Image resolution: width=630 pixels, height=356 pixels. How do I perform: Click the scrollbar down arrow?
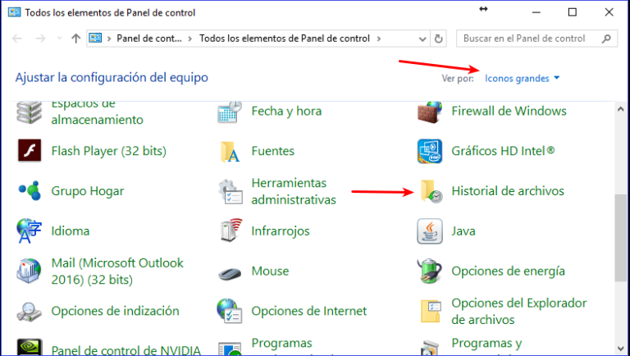tap(621, 348)
